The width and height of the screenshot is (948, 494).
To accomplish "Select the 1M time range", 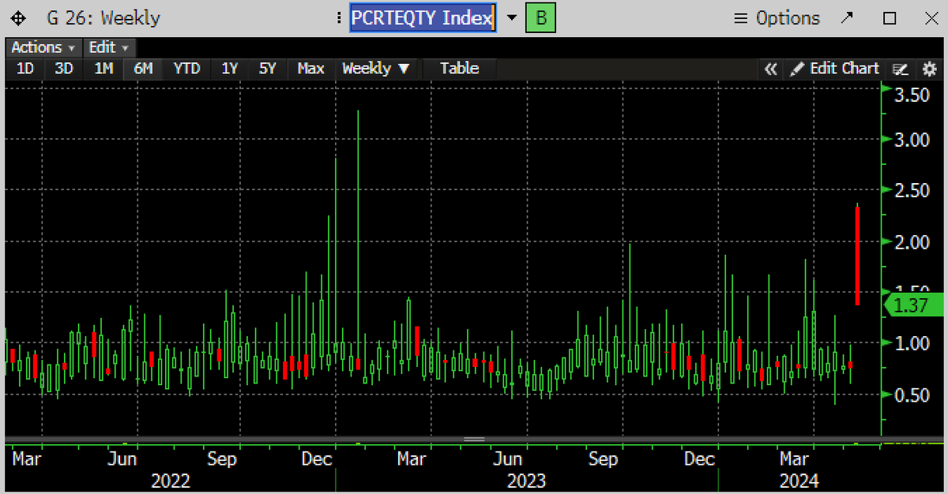I will [x=103, y=69].
